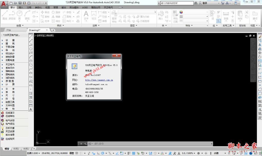Select the 直线 (Line) tool in ribbon
Image resolution: width=262 pixels, height=156 pixels.
(5, 15)
